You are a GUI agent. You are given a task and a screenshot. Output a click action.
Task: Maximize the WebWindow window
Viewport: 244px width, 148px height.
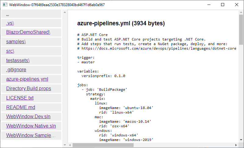[223, 5]
